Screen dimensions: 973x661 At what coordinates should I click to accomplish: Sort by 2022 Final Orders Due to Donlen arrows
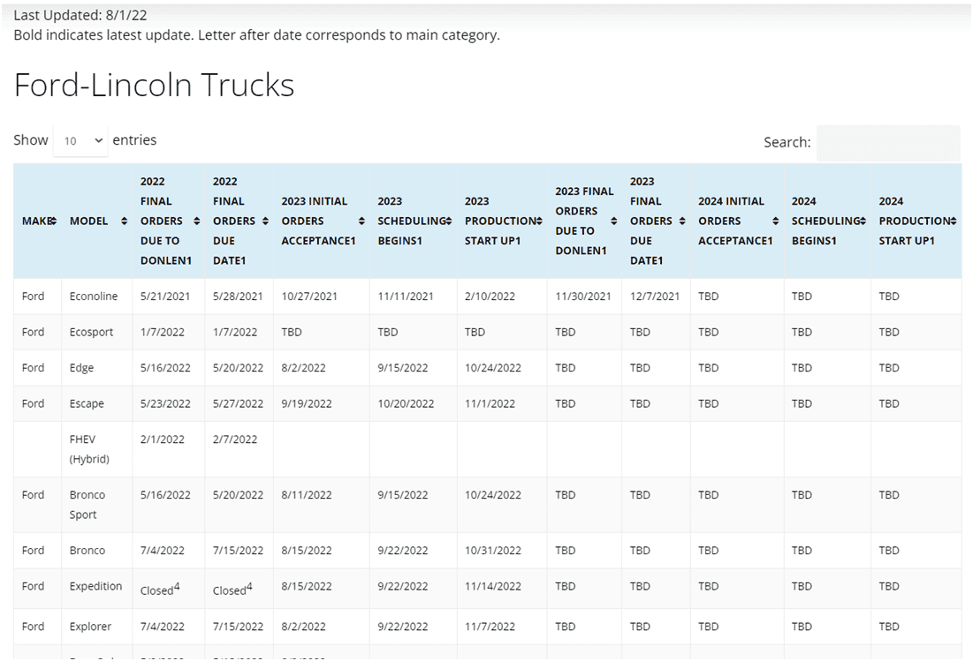(197, 222)
